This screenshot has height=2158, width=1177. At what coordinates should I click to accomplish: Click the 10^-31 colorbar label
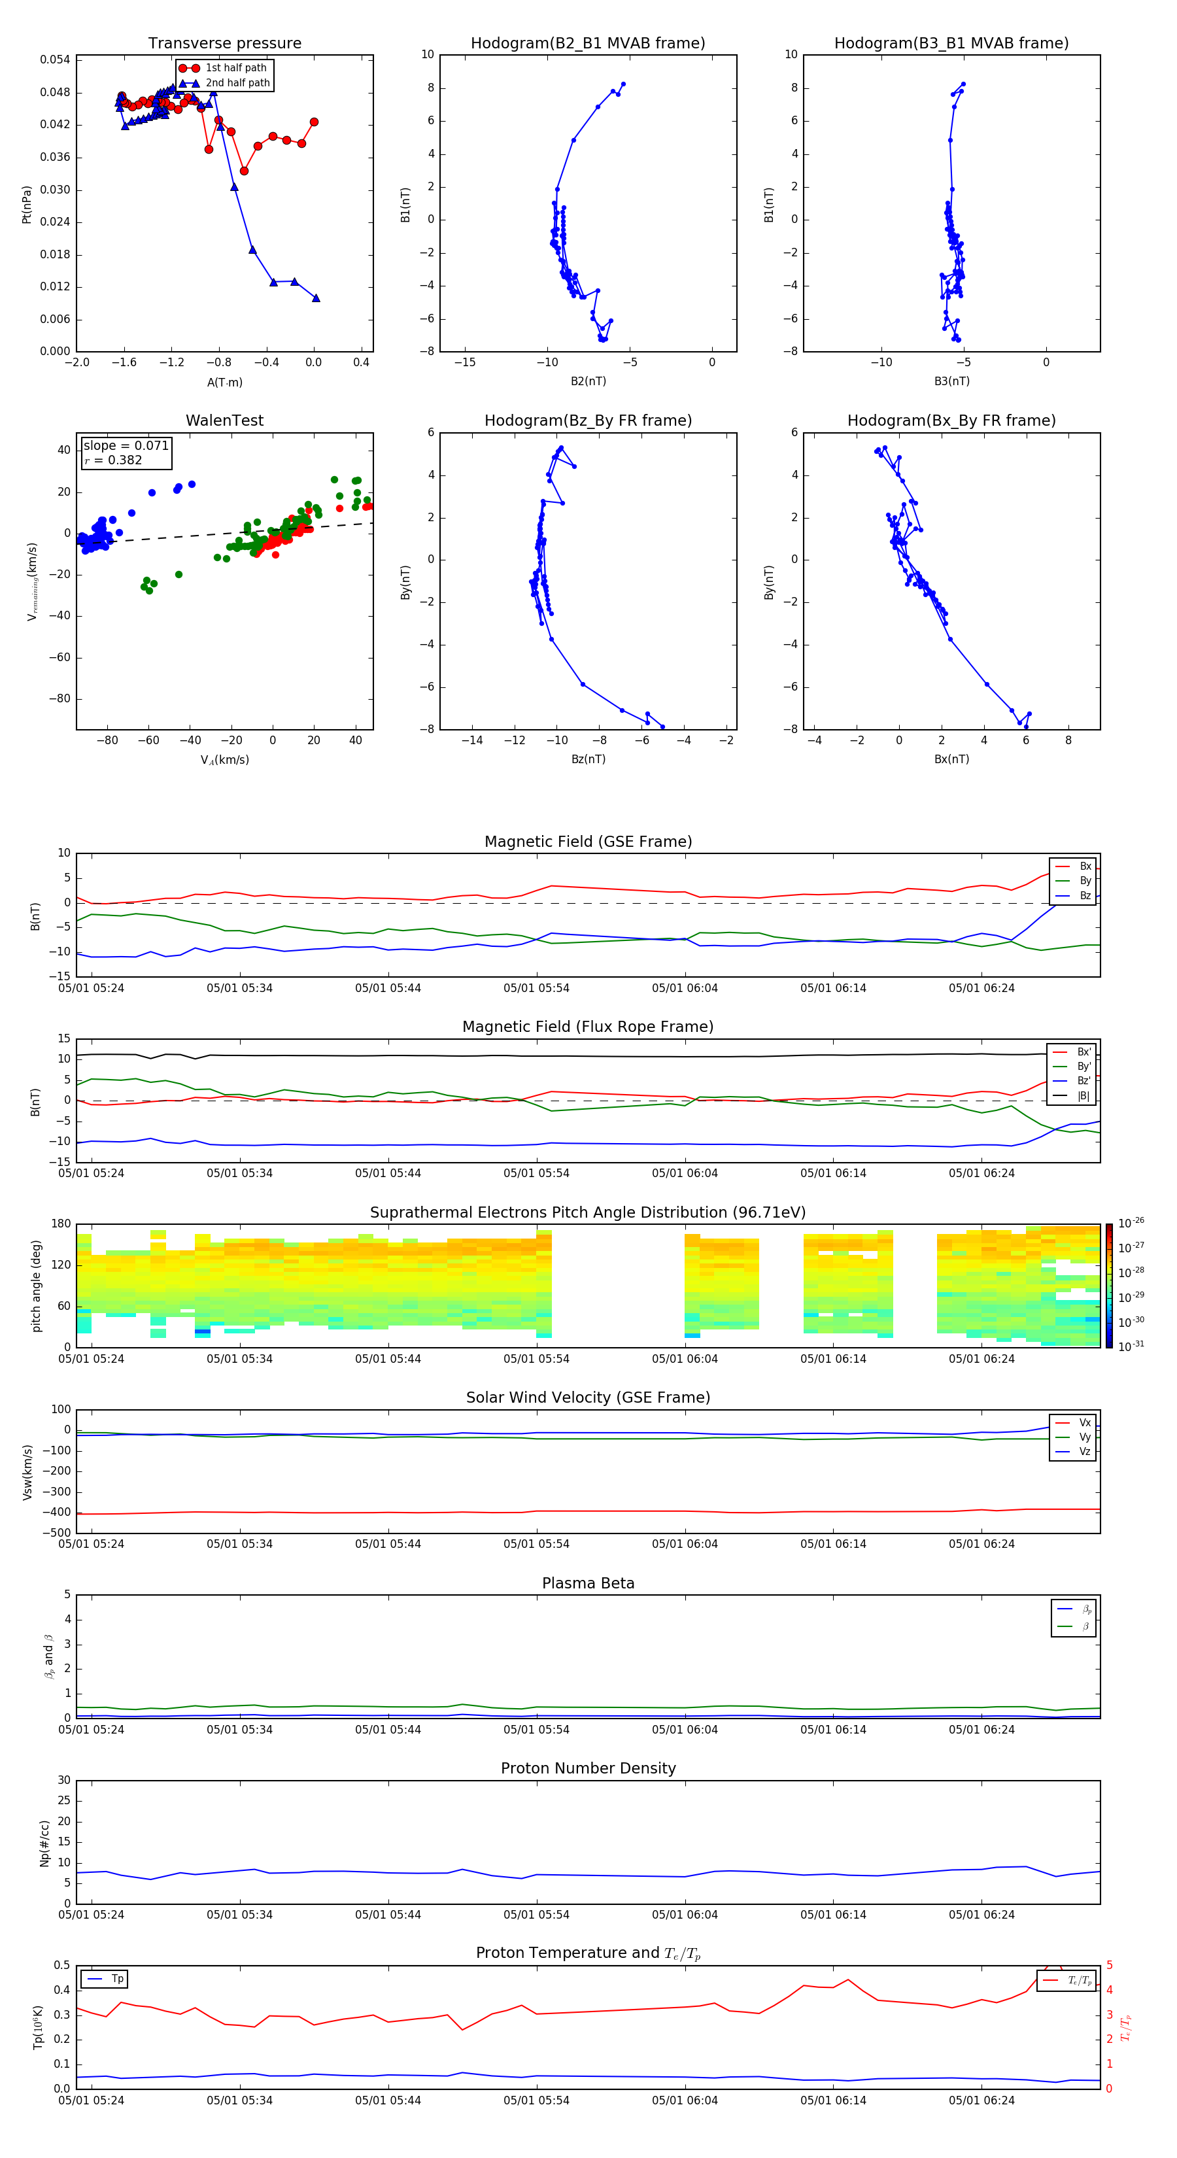pos(1131,1346)
